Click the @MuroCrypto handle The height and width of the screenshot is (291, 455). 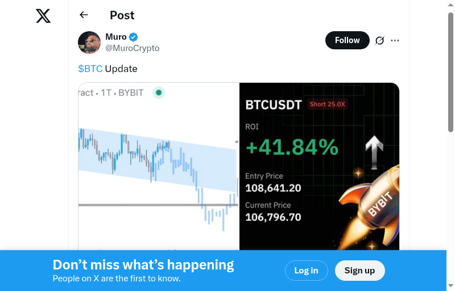[x=133, y=48]
